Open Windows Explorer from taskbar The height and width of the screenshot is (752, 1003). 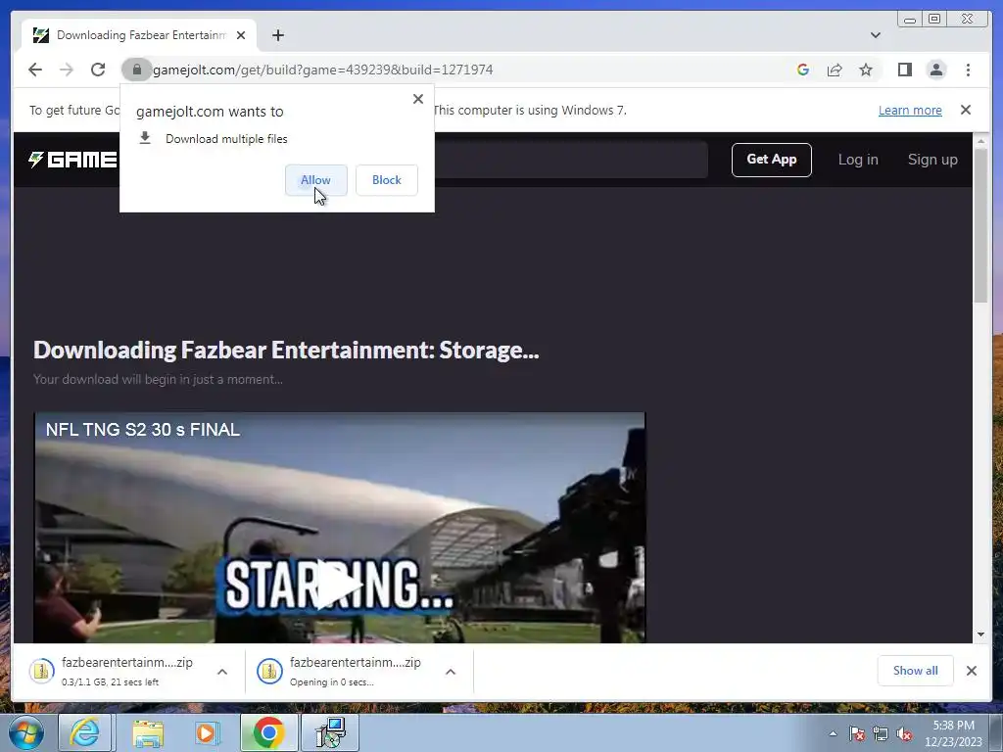pyautogui.click(x=148, y=732)
